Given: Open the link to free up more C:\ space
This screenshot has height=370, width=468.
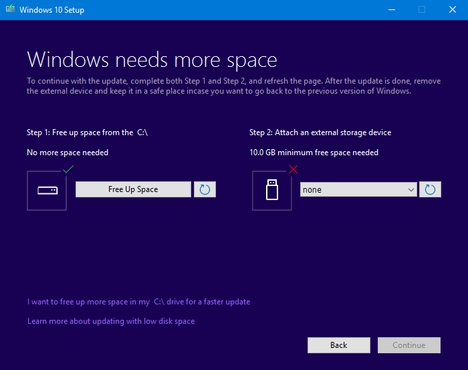Looking at the screenshot, I should tap(138, 302).
